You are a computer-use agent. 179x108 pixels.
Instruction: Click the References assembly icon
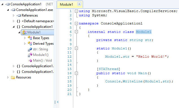pyautogui.click(x=19, y=15)
